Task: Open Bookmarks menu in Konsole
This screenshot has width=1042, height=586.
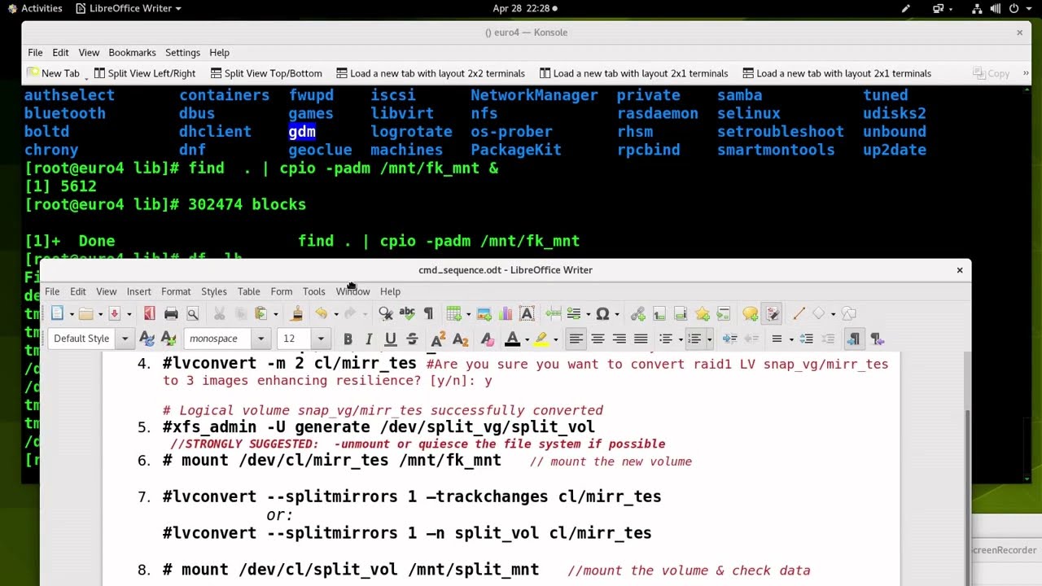Action: coord(132,53)
